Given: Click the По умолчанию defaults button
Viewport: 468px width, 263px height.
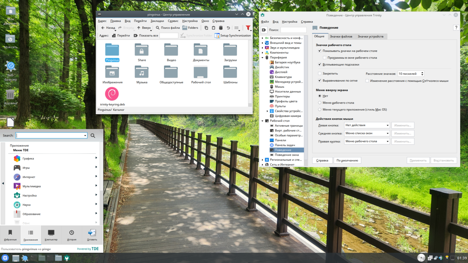Looking at the screenshot, I should pyautogui.click(x=347, y=161).
